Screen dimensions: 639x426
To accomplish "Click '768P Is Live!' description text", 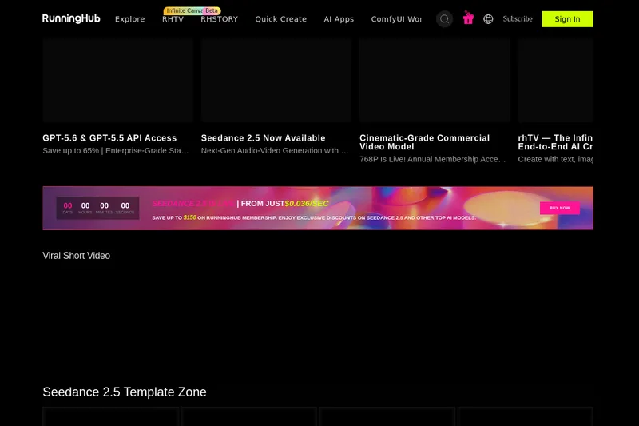I will tap(432, 159).
